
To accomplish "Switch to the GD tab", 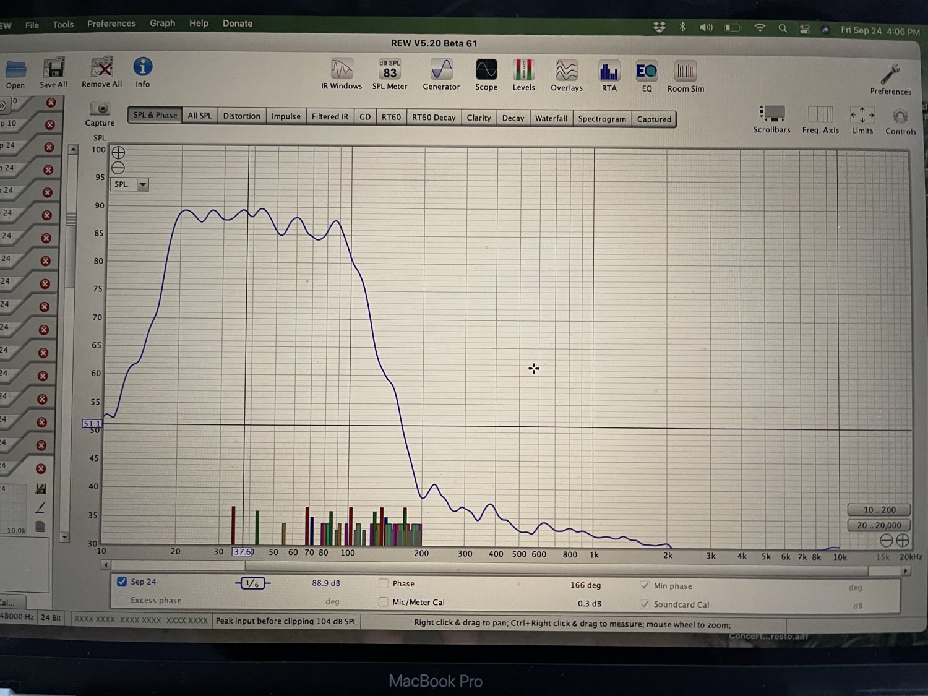I will 365,117.
